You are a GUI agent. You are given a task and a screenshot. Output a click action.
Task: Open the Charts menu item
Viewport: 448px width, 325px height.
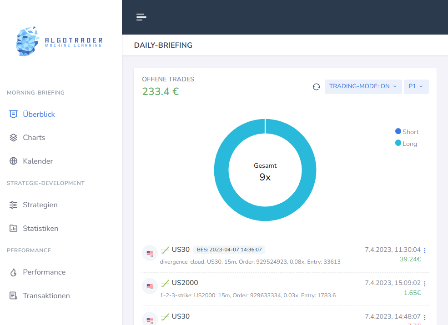click(x=34, y=138)
